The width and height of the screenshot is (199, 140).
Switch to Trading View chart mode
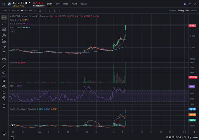click(183, 11)
